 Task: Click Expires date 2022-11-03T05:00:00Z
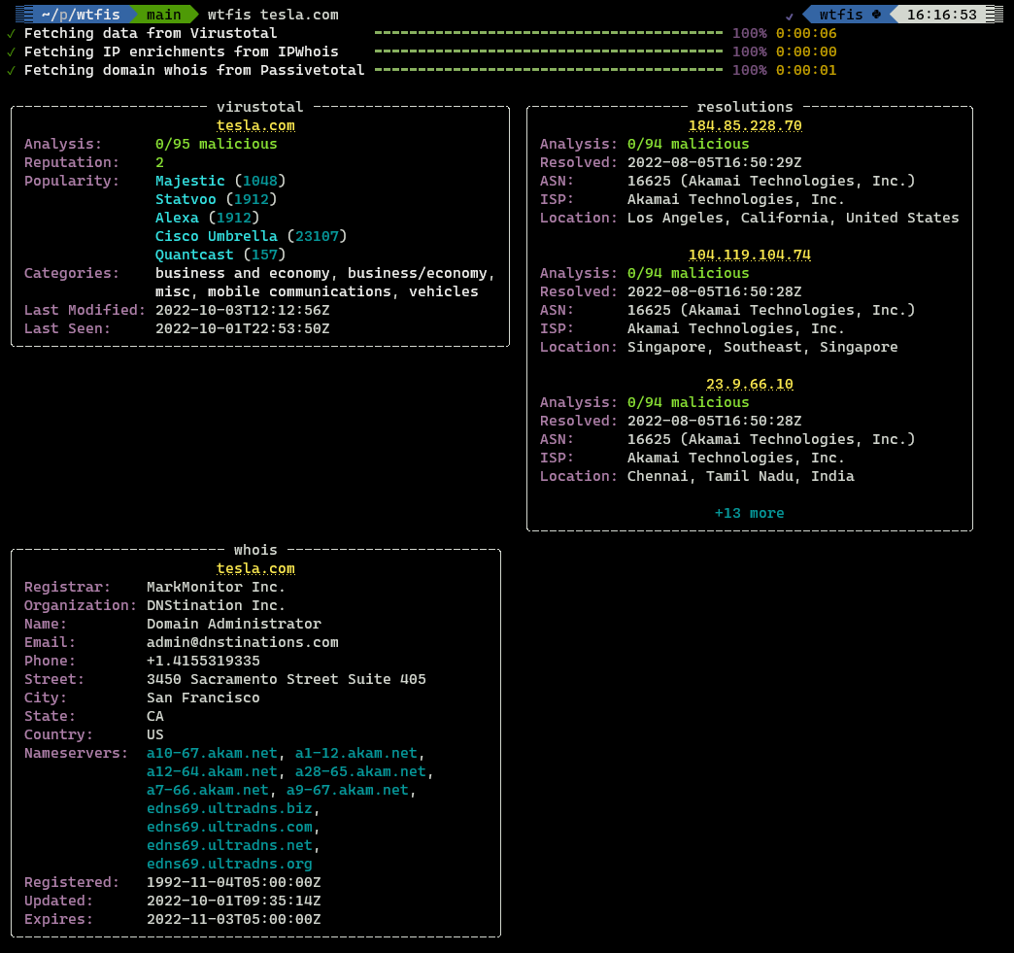coord(233,919)
